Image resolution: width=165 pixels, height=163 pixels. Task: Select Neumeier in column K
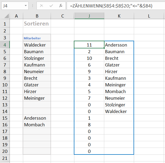coord(119,98)
